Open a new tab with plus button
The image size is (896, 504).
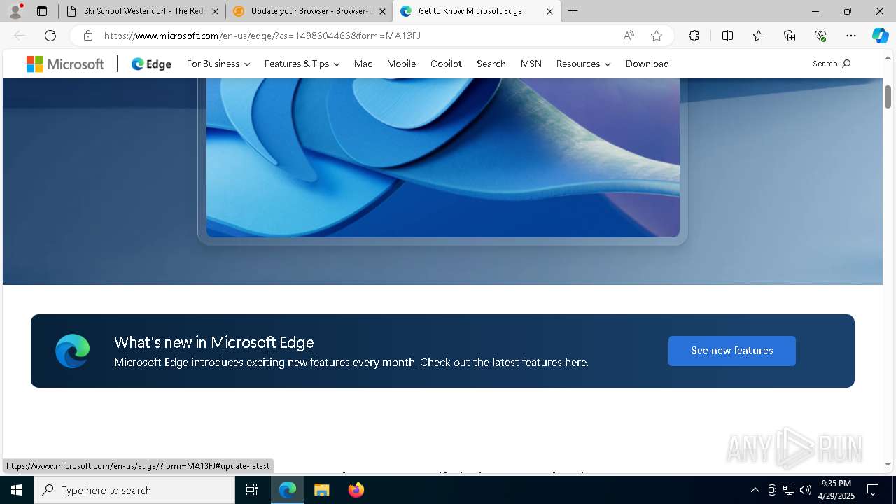tap(573, 11)
